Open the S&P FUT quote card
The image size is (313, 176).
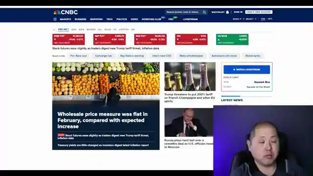click(110, 39)
